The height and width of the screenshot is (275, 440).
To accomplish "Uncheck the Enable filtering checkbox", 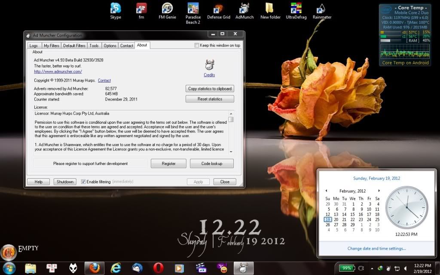I will pyautogui.click(x=83, y=182).
